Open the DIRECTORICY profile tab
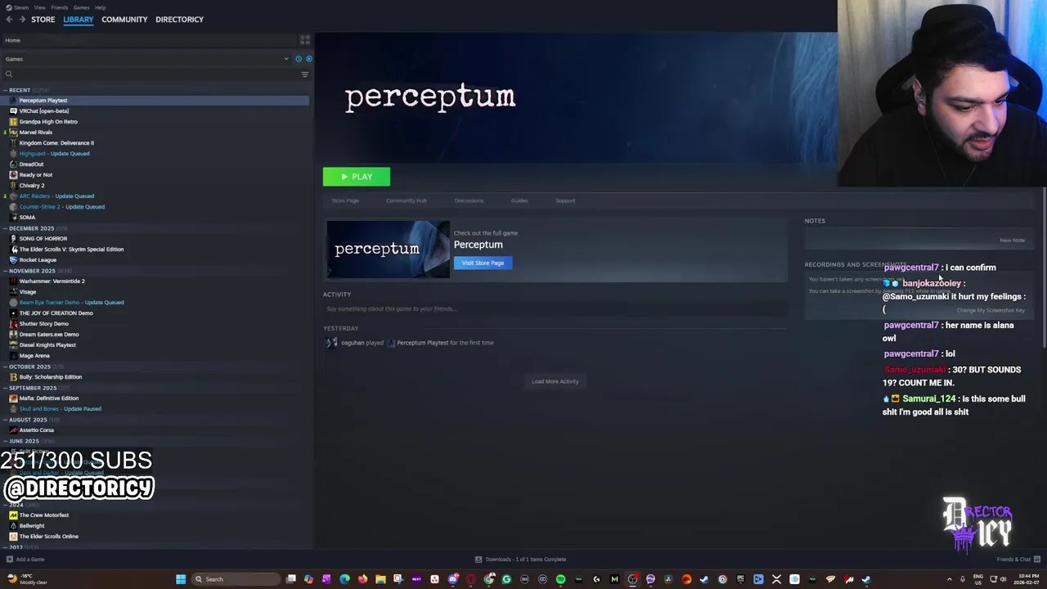This screenshot has height=589, width=1047. (x=179, y=20)
